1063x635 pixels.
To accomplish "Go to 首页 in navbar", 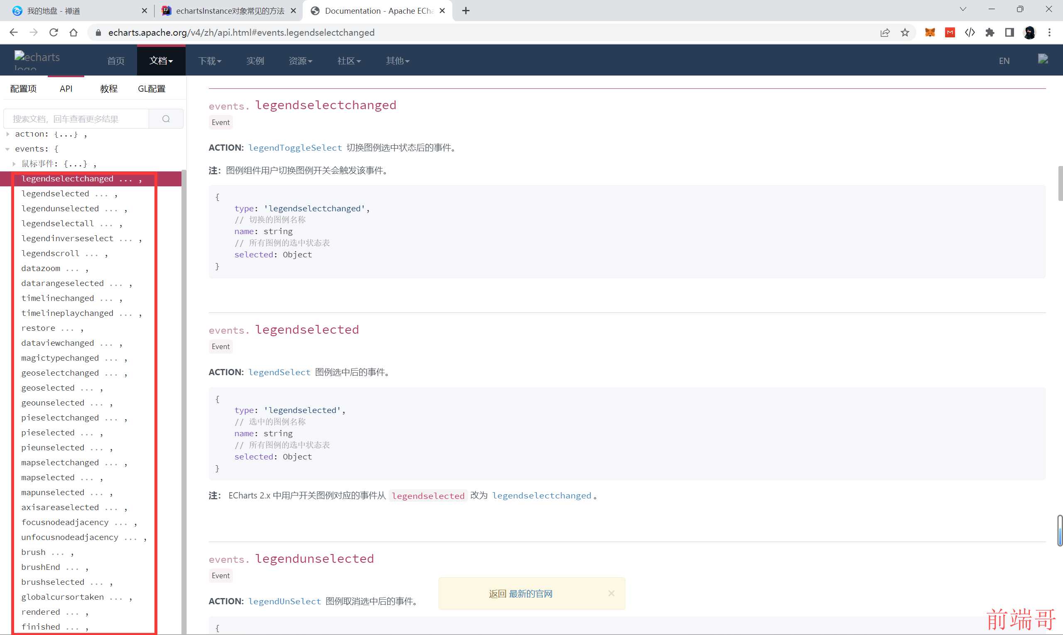I will [115, 61].
